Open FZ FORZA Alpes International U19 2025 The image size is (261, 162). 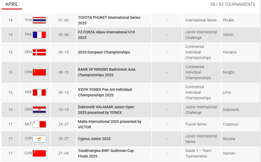pos(106,35)
